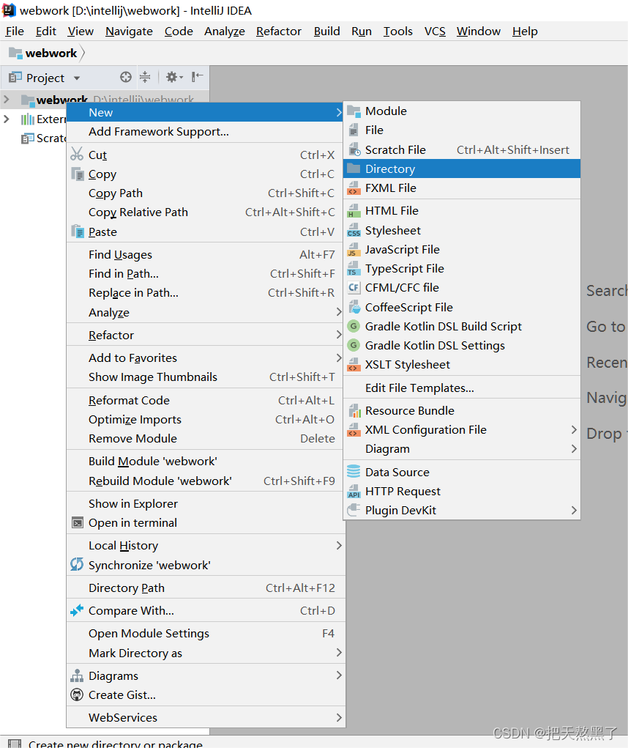
Task: Open the Navigate menu
Action: point(129,32)
